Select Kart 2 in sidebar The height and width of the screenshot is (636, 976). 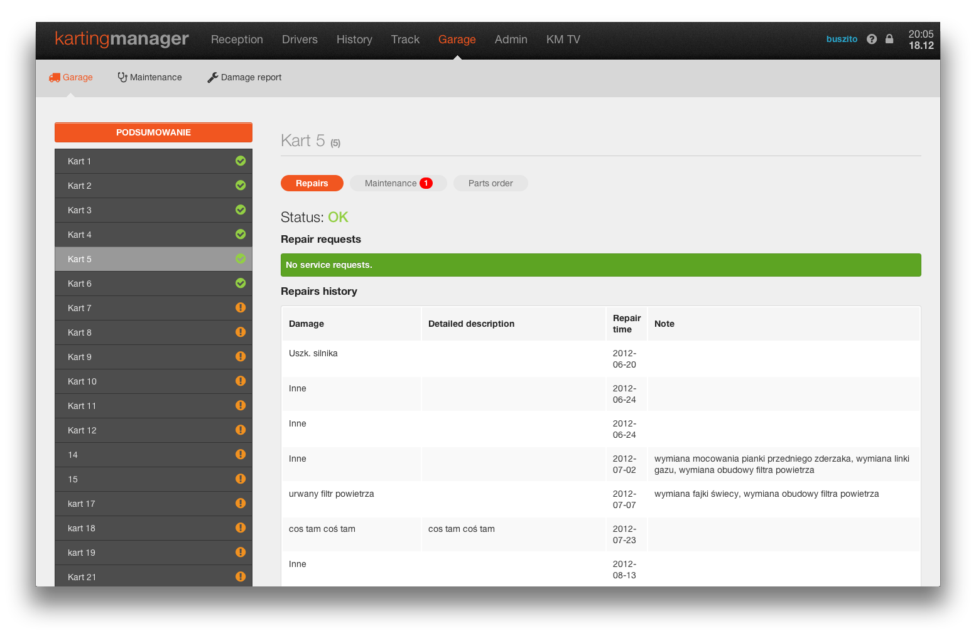coord(153,186)
